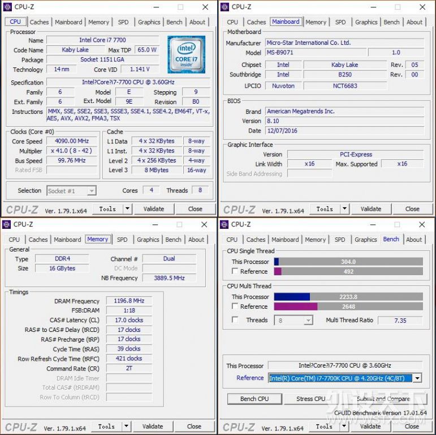Click the Max TDP value 65.0 W

147,50
